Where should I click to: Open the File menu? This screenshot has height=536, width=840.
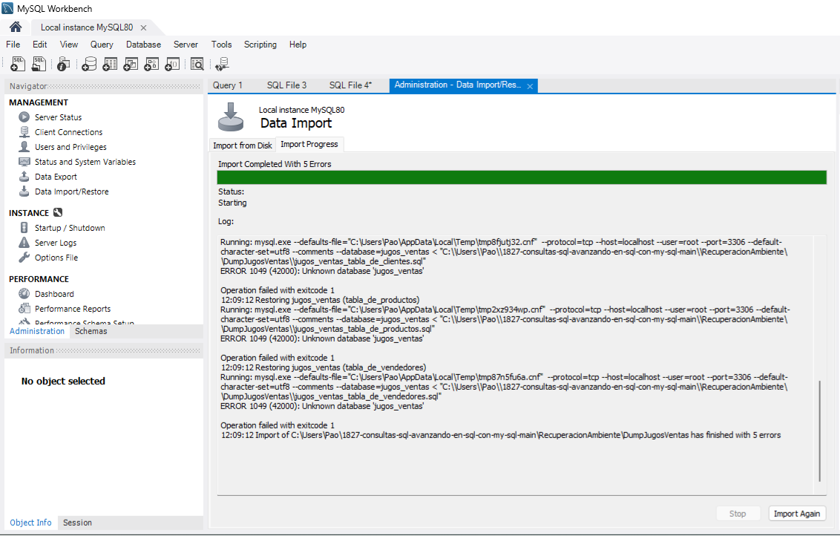click(x=13, y=45)
